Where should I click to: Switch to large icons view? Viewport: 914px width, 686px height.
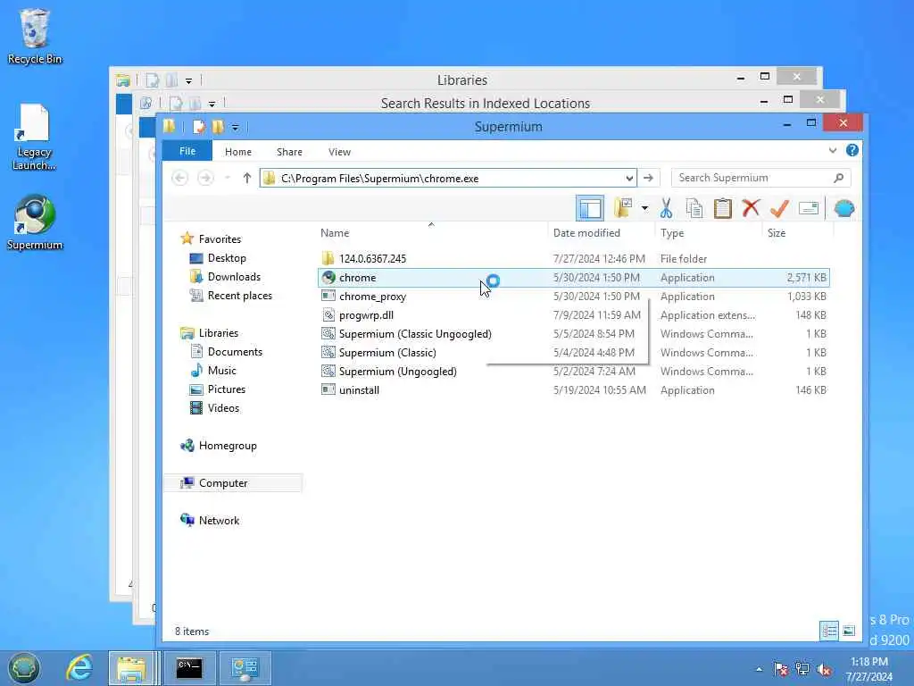(x=849, y=630)
